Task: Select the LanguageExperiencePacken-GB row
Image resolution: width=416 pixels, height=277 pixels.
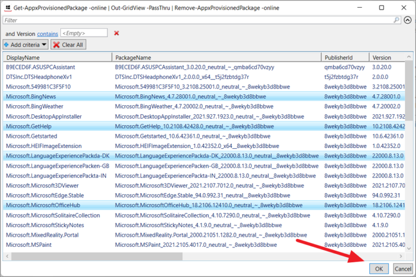Action: [x=204, y=166]
